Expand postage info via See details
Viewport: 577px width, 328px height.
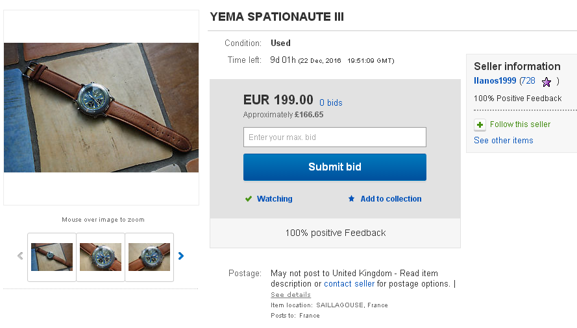click(x=291, y=294)
